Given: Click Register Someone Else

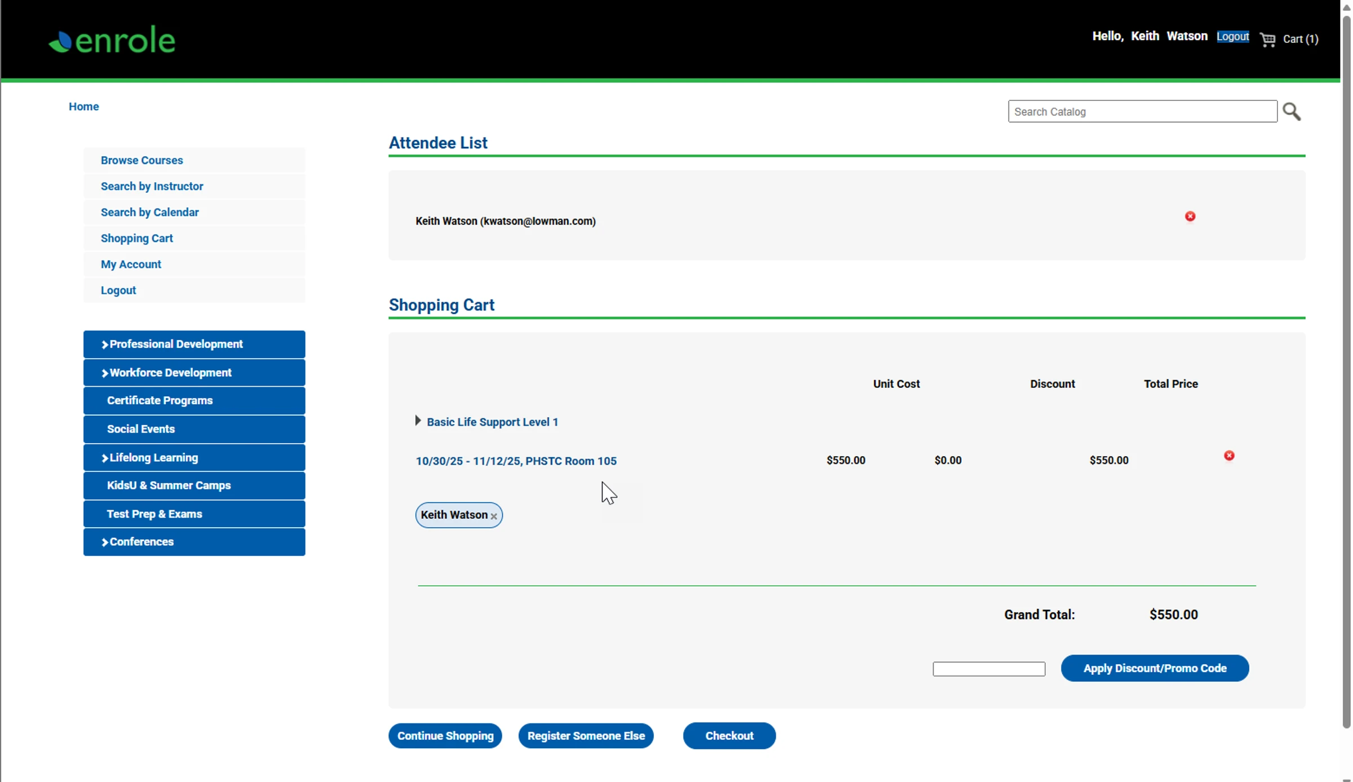Looking at the screenshot, I should [x=586, y=736].
